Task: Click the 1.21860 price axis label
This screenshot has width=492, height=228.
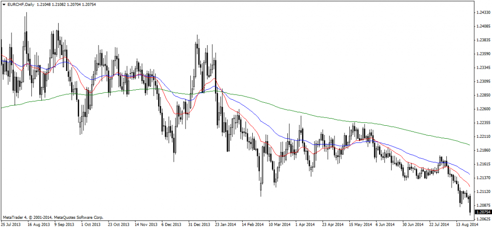Action: tap(483, 150)
